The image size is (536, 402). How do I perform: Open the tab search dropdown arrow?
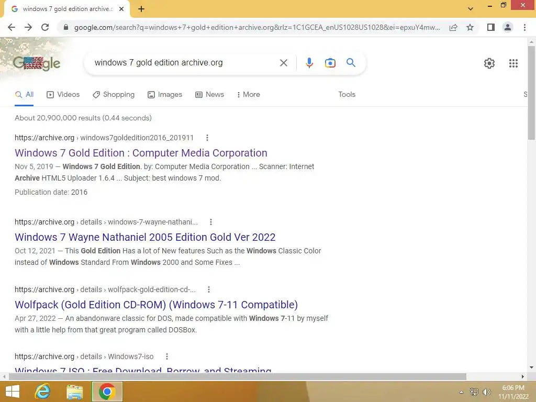click(471, 9)
